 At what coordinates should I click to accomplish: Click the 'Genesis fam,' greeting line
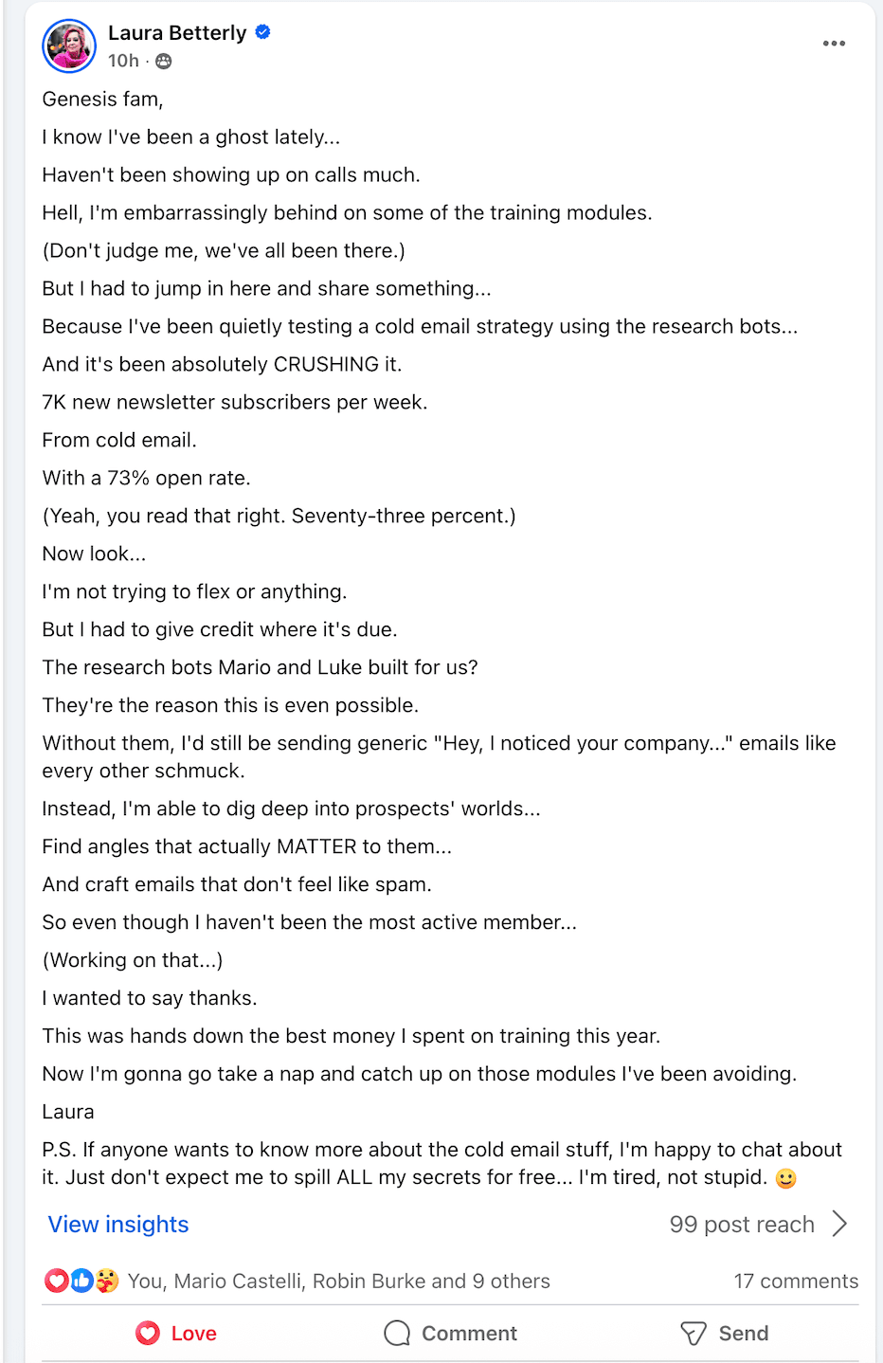(x=102, y=100)
